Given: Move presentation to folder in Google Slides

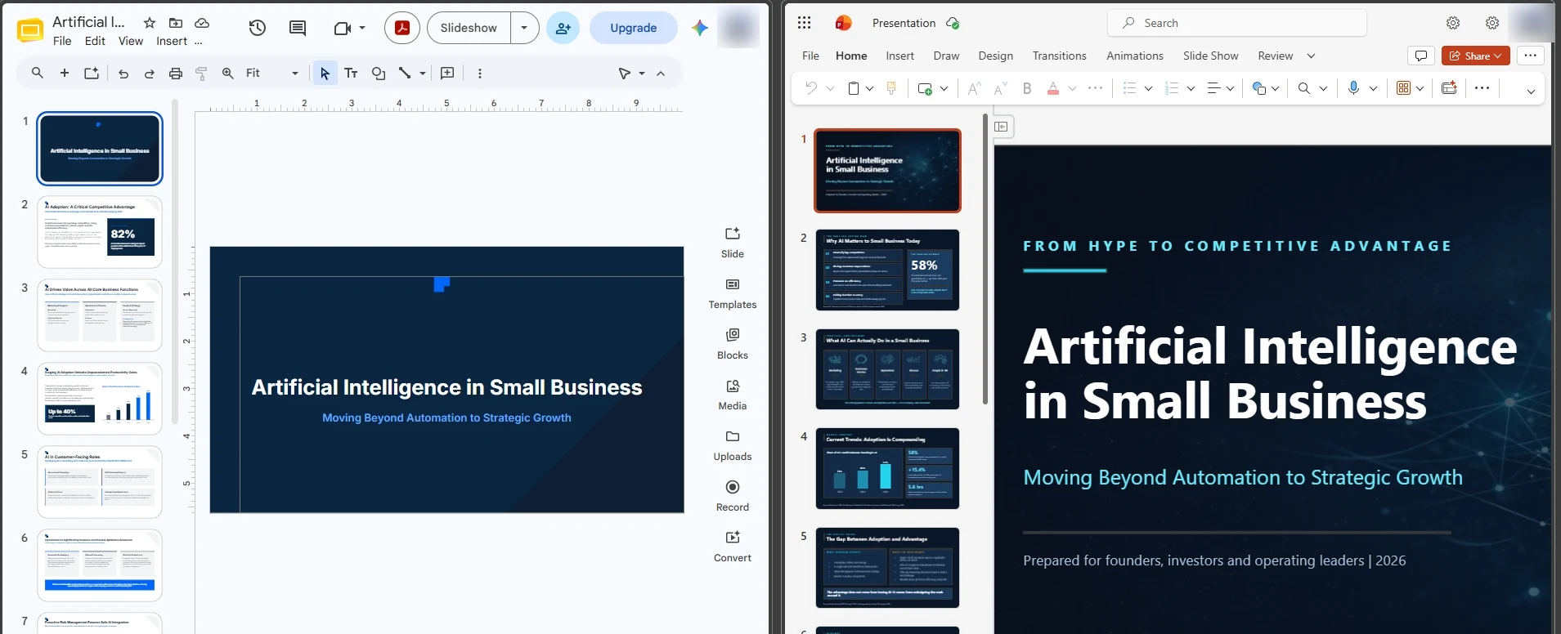Looking at the screenshot, I should [x=175, y=23].
